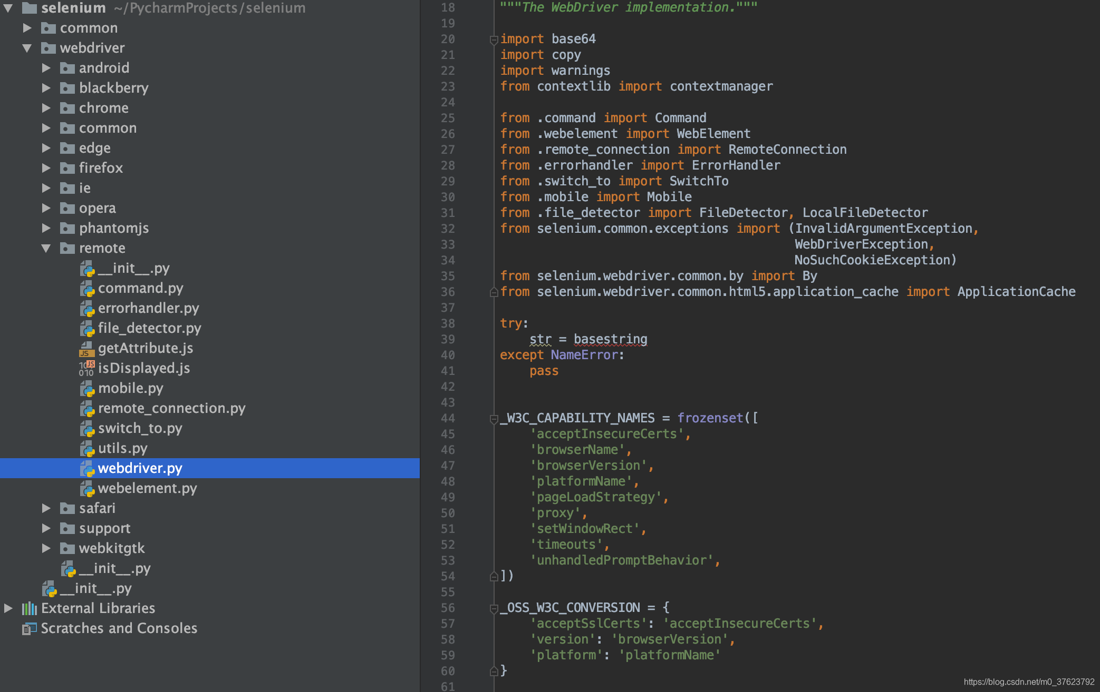Viewport: 1100px width, 692px height.
Task: Open remote_connection.py in the project tree
Action: pyautogui.click(x=171, y=408)
